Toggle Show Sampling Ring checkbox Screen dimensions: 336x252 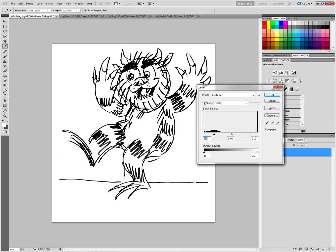coord(85,10)
